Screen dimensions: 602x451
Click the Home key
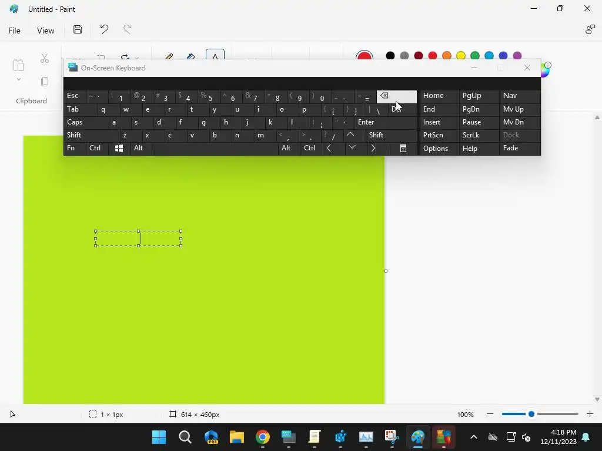(x=439, y=96)
